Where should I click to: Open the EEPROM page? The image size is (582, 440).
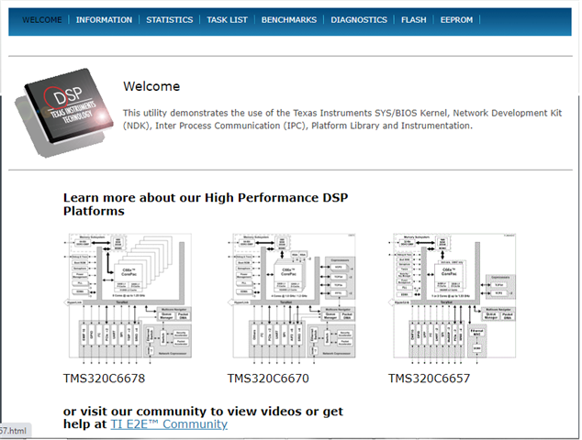pyautogui.click(x=456, y=20)
